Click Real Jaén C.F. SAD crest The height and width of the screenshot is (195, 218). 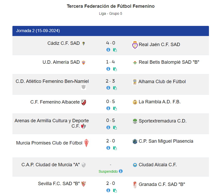point(135,45)
